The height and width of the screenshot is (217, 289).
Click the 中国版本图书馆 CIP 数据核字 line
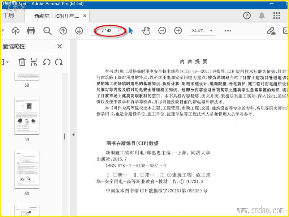[157, 191]
